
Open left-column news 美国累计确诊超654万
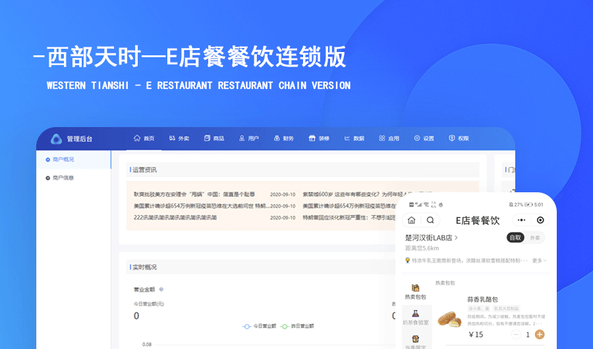pyautogui.click(x=201, y=206)
